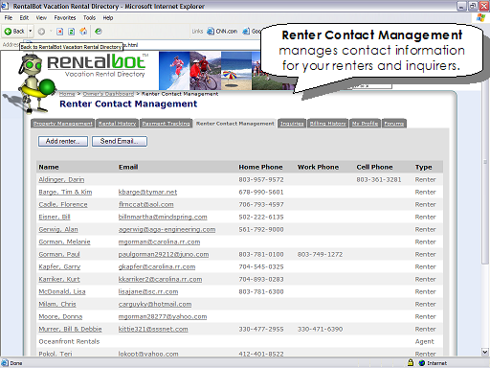The height and width of the screenshot is (368, 490).
Task: Open renter Gorman, Melanie
Action: pos(64,241)
